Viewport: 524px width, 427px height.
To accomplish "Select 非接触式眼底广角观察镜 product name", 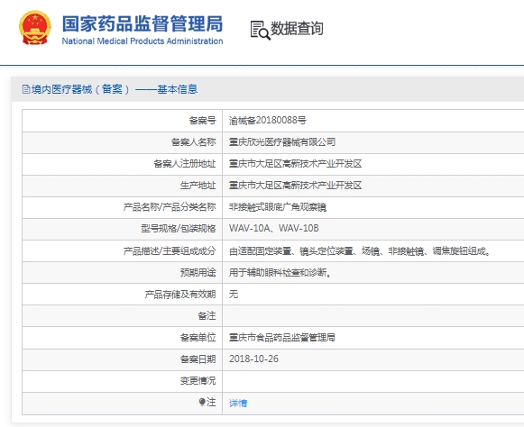I will (278, 207).
